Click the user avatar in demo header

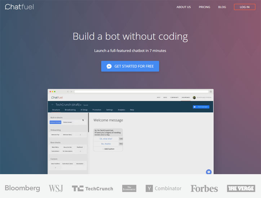194,98
